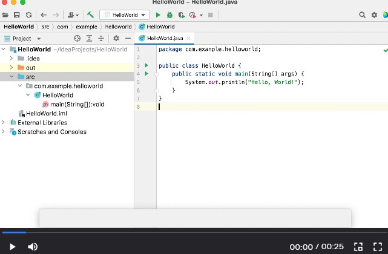Navigate back with left arrow
The image size is (388, 254).
click(x=44, y=15)
